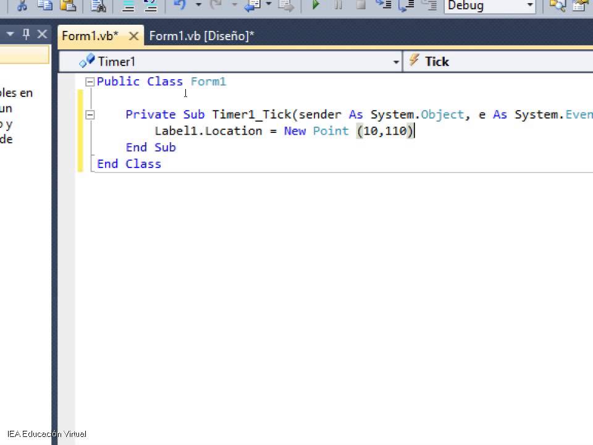Open the Undo history dropdown arrow
The height and width of the screenshot is (445, 593).
[x=198, y=6]
